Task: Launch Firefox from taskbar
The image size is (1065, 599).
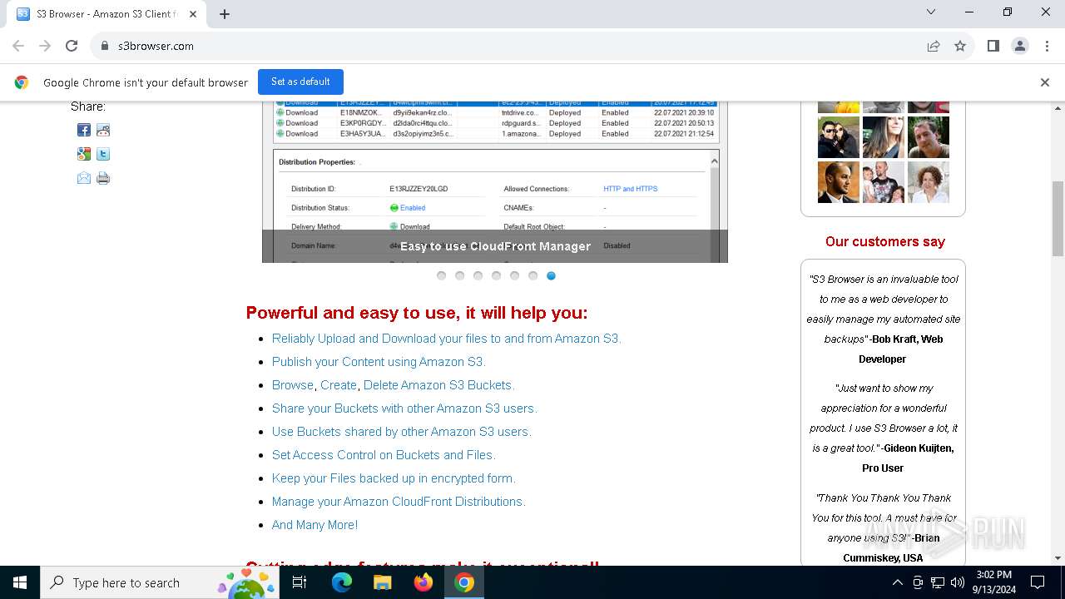Action: tap(424, 582)
